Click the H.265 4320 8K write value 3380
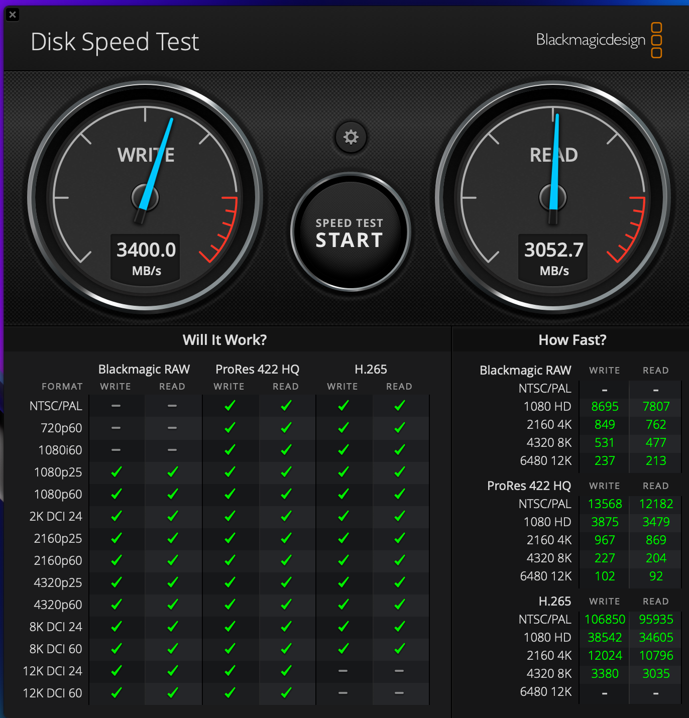689x718 pixels. [x=605, y=673]
